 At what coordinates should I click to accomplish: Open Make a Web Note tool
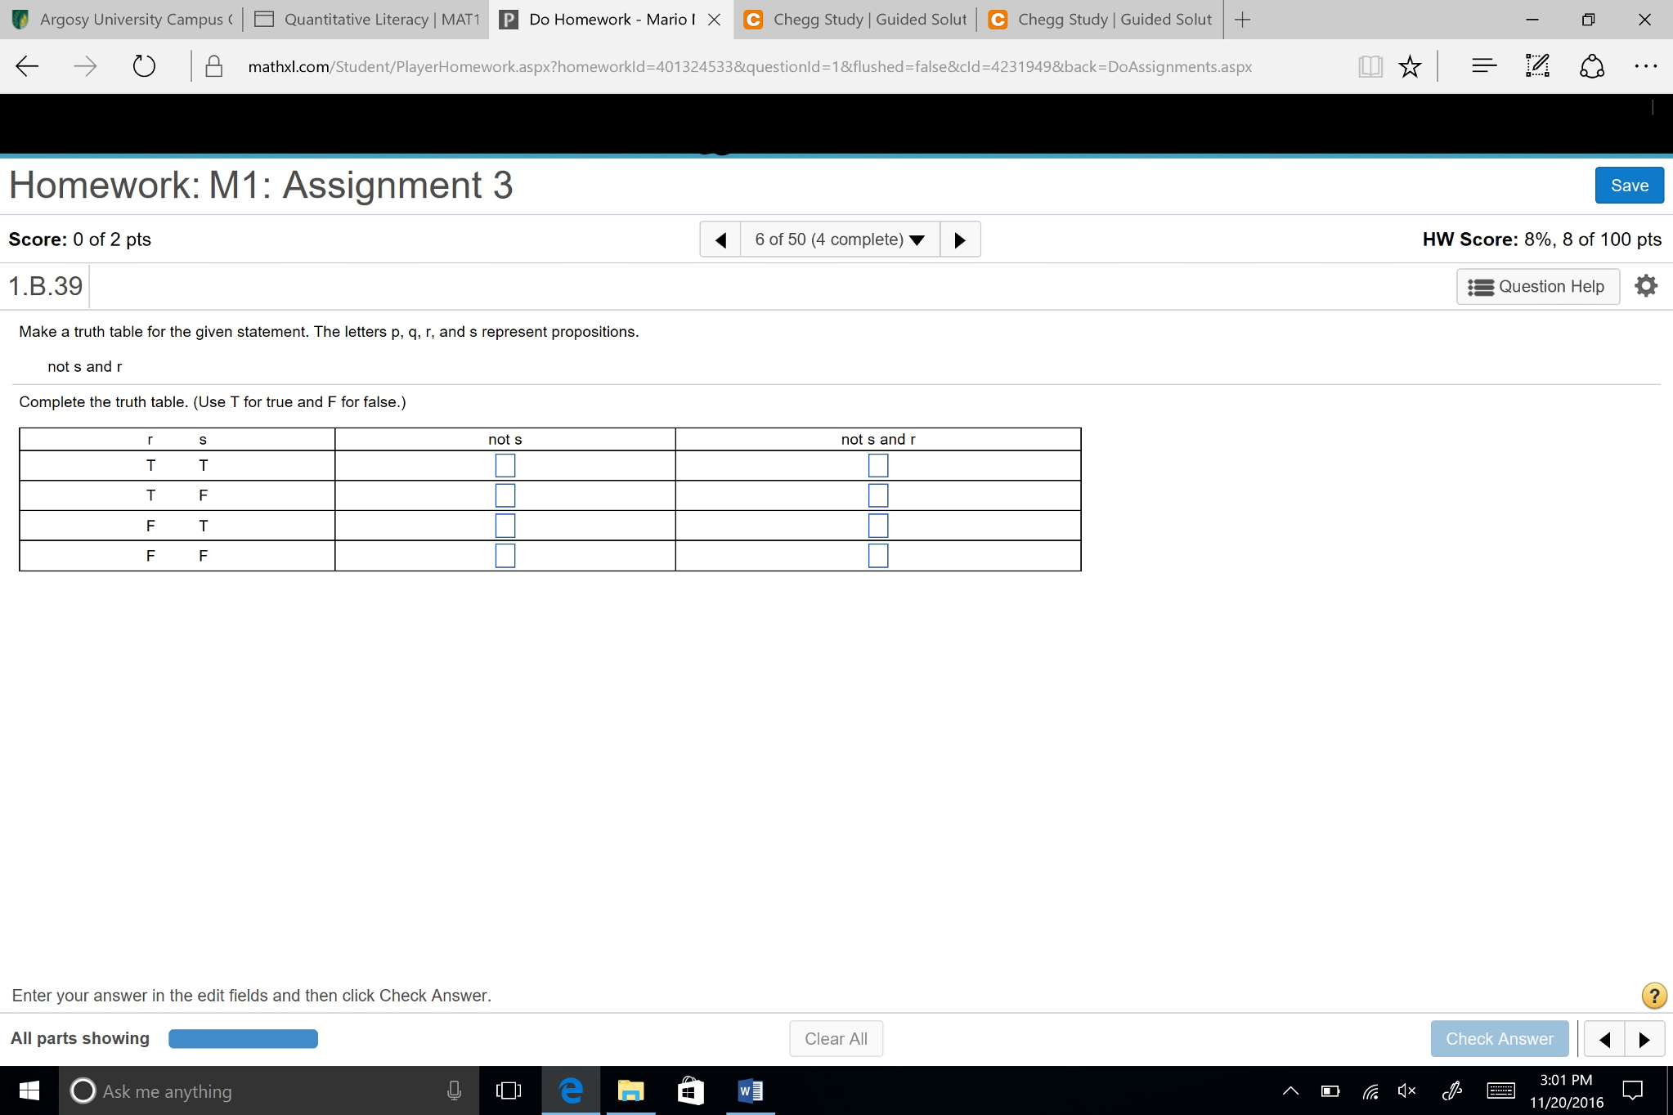point(1536,66)
